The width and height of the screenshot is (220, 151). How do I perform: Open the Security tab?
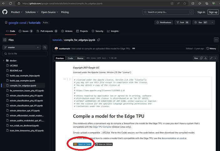[98, 31]
